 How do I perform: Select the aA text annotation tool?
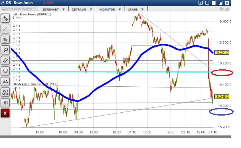pyautogui.click(x=5, y=82)
